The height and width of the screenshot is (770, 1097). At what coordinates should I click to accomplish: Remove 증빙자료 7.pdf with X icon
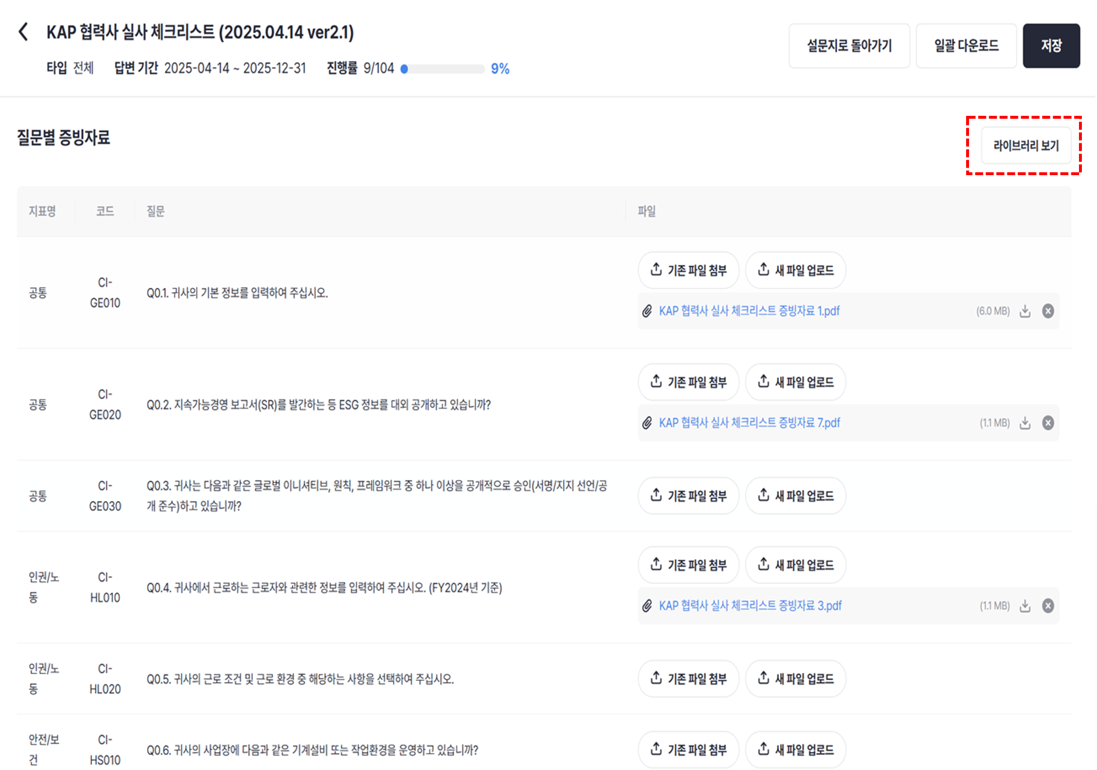[1048, 423]
